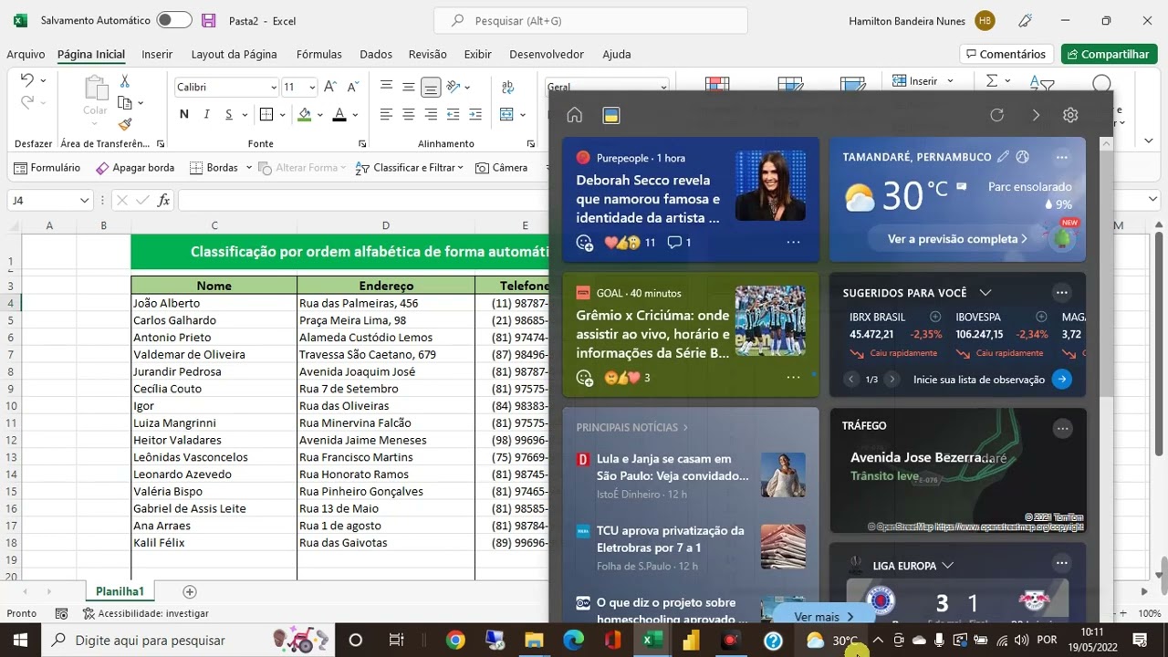Click the Formulário toolbar button
This screenshot has width=1168, height=657.
(x=47, y=168)
